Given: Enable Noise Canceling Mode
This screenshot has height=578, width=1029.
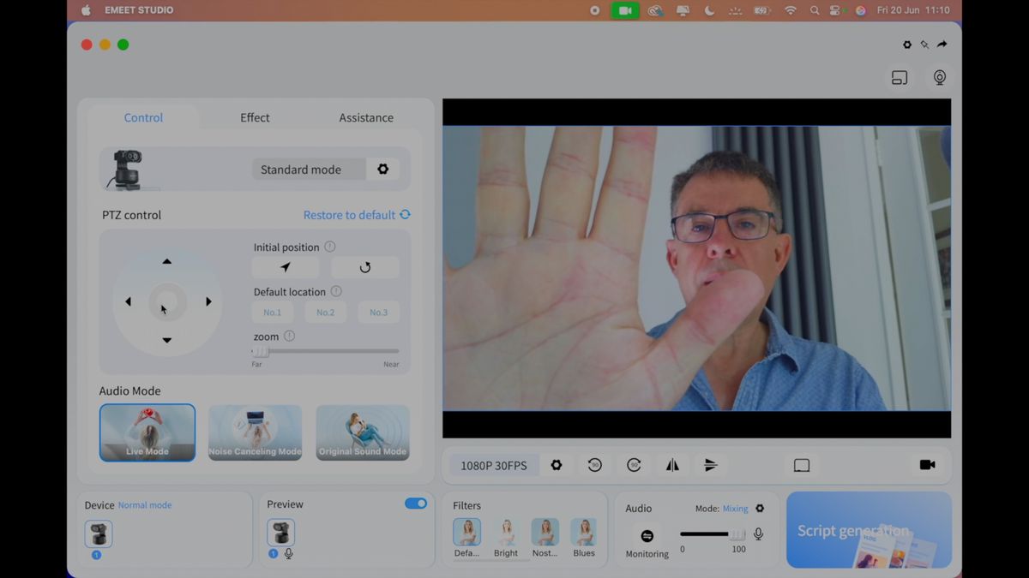Looking at the screenshot, I should tap(255, 432).
